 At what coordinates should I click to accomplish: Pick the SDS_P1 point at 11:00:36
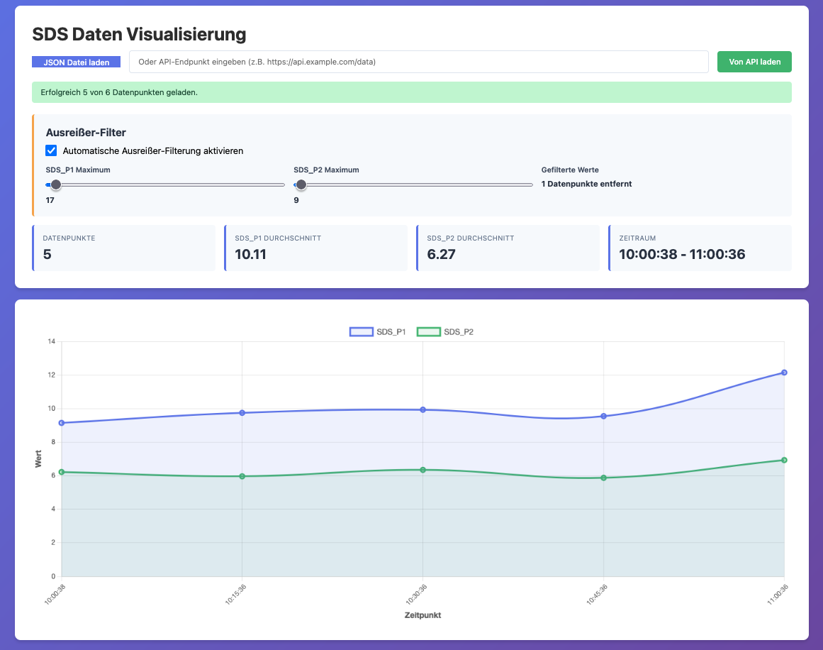(x=784, y=373)
